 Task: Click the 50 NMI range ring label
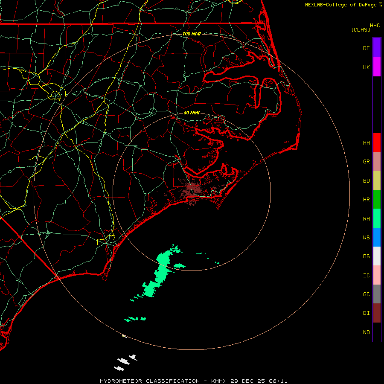[x=192, y=113]
